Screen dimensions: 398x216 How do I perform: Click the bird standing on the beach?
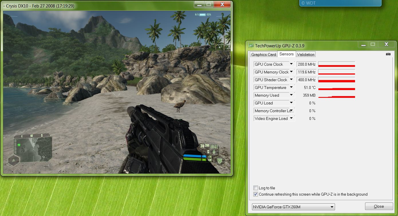[x=180, y=106]
